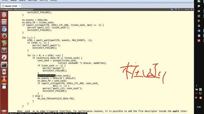Open the first menu in VMware menu bar

tap(5, 0)
